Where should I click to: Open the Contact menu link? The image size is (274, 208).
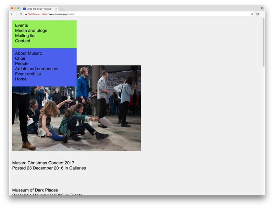tap(23, 41)
